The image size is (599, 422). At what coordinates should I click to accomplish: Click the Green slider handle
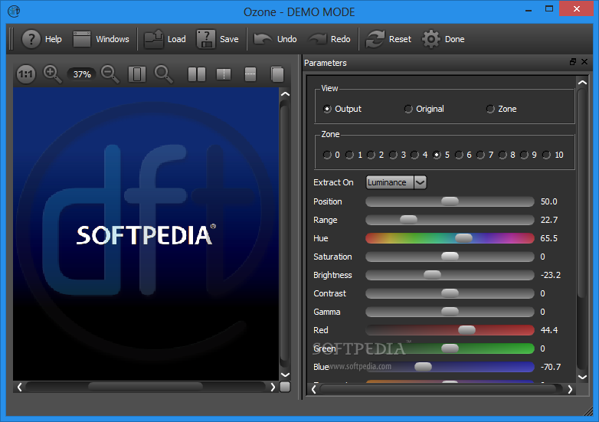(450, 348)
